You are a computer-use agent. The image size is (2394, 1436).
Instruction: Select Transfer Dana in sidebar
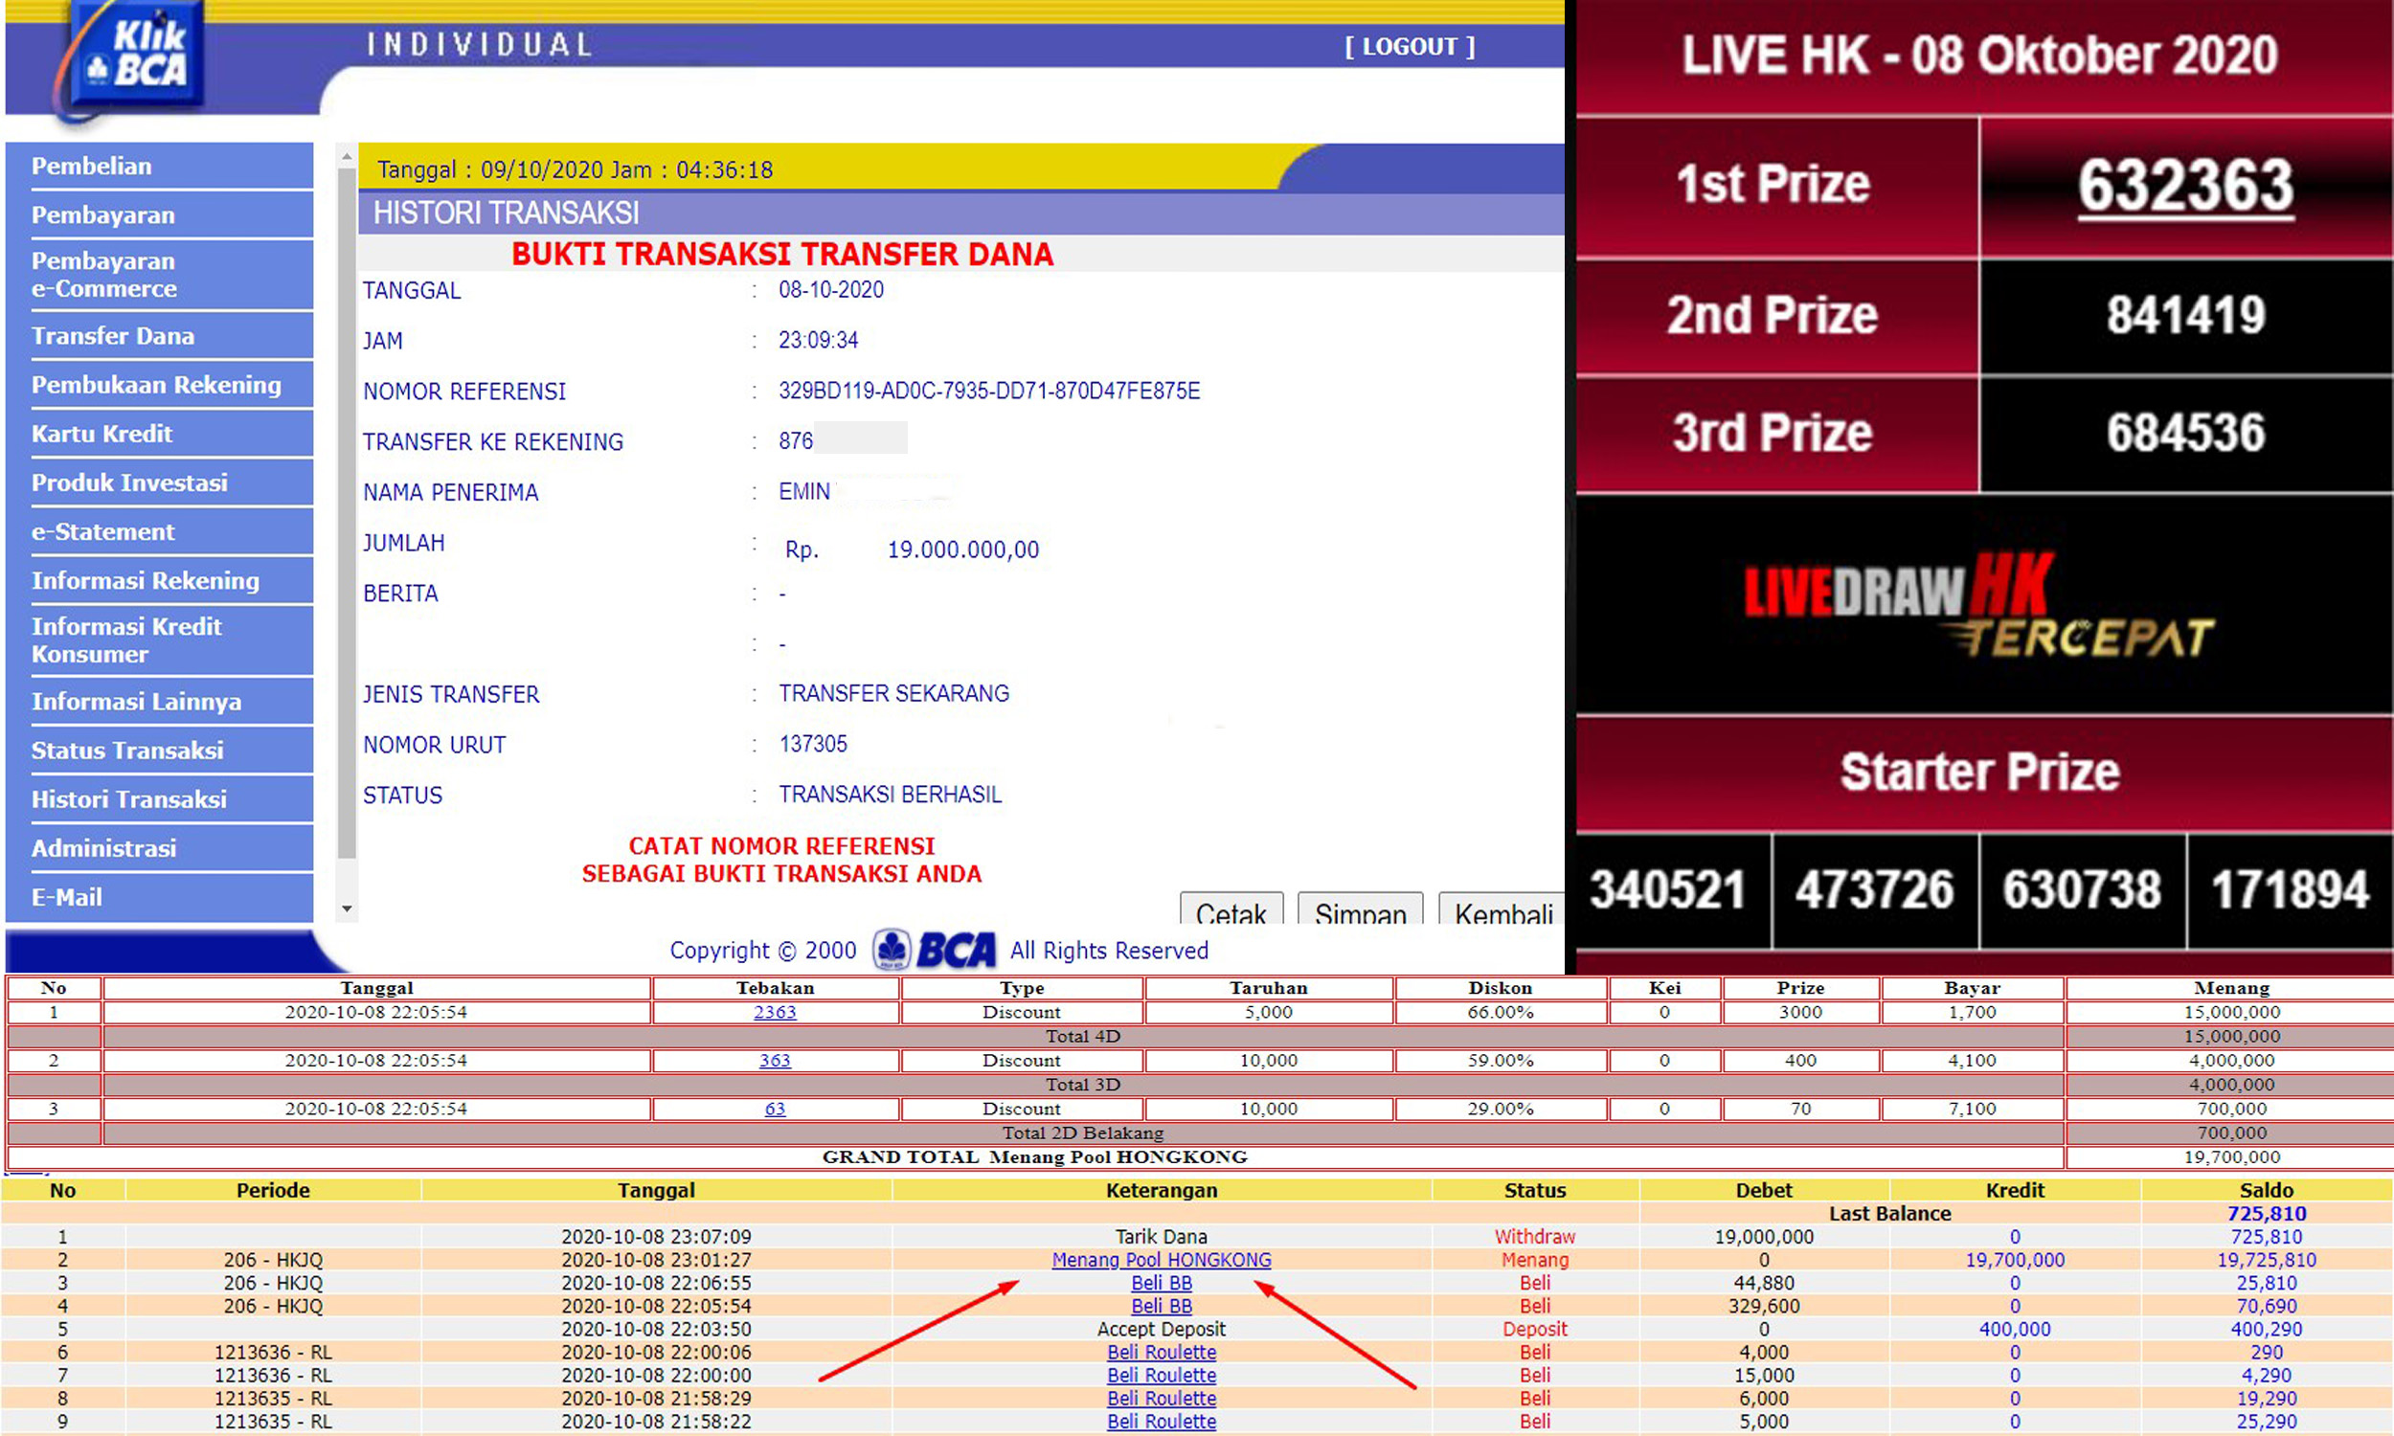point(160,336)
